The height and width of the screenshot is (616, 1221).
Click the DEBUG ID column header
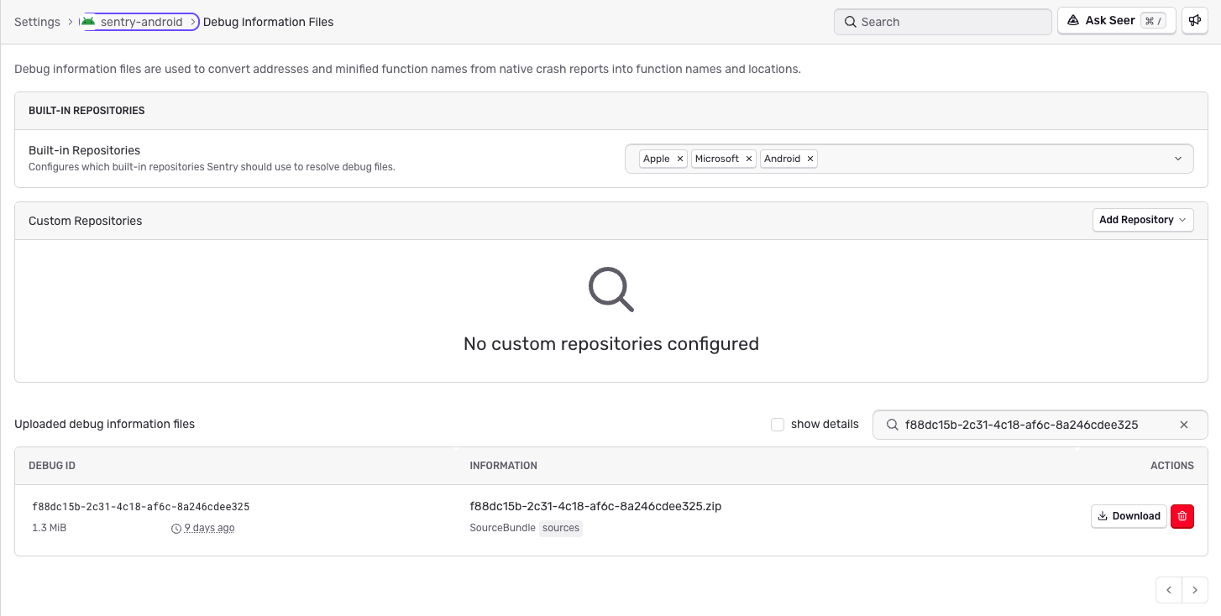click(x=52, y=466)
